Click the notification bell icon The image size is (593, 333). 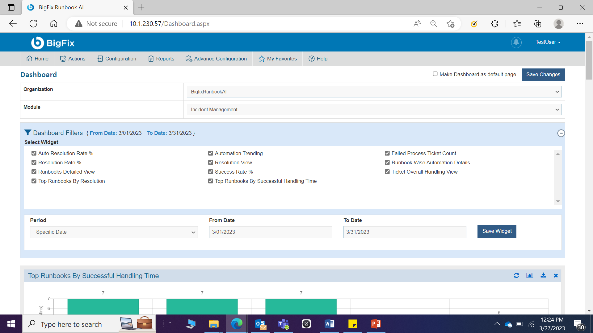pyautogui.click(x=516, y=42)
